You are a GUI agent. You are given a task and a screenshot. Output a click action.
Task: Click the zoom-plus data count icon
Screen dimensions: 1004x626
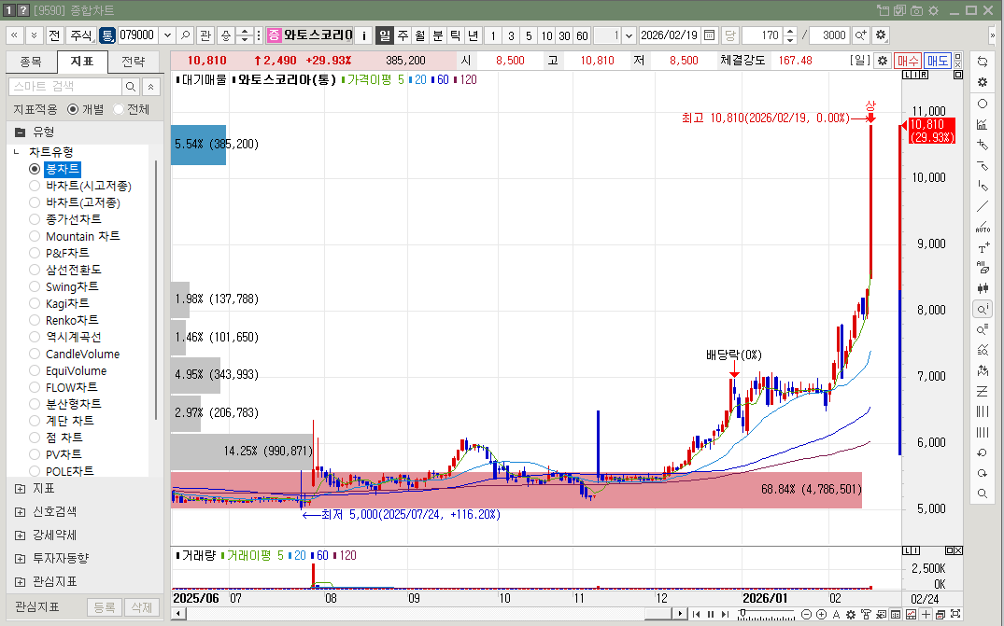click(x=860, y=35)
